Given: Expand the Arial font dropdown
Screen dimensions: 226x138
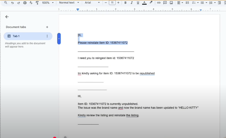Looking at the screenshot, I should [92, 3].
